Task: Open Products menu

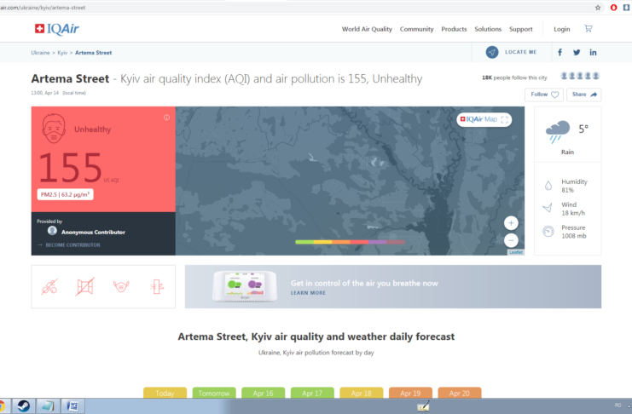Action: (454, 29)
